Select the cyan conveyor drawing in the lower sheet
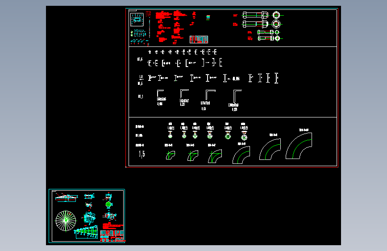Image resolution: width=387 pixels, height=251 pixels. click(86, 232)
